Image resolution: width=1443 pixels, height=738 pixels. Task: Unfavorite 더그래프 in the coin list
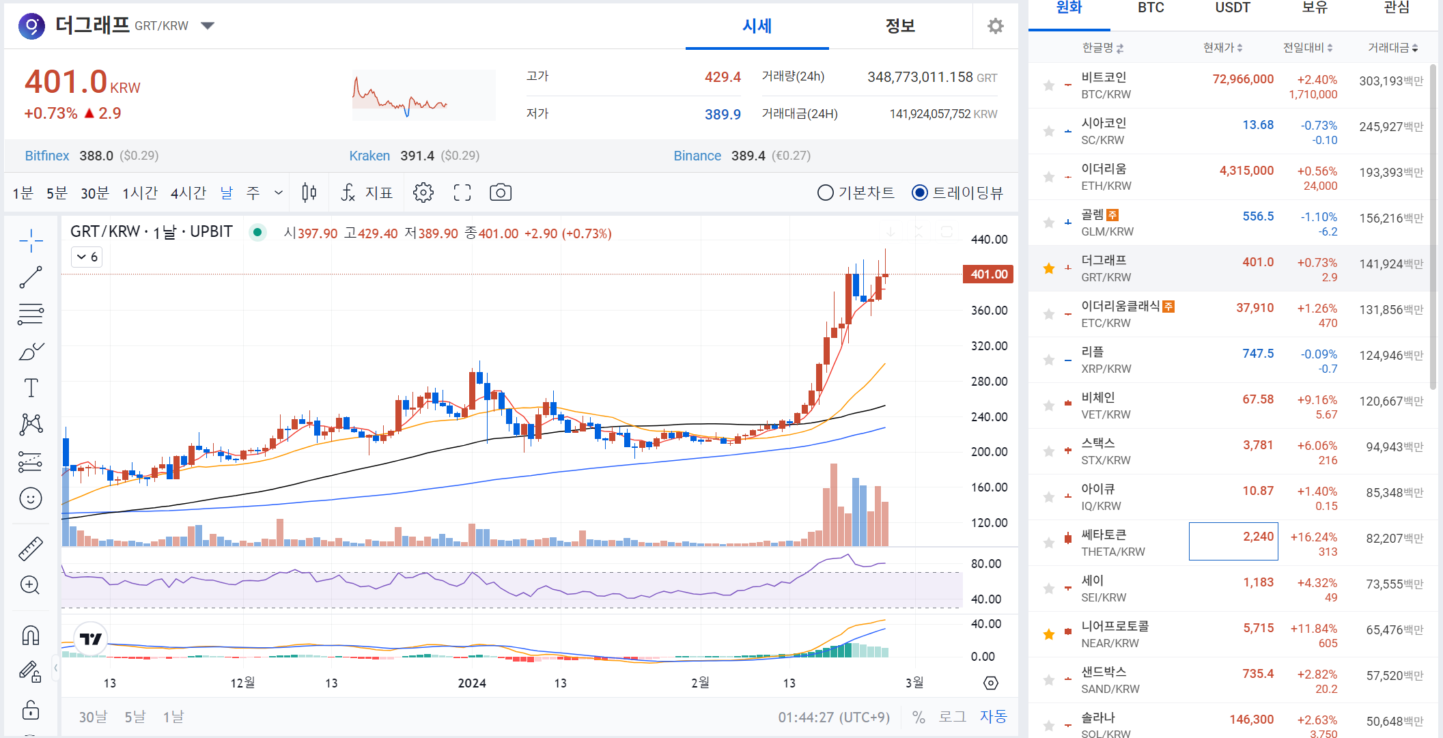(1049, 268)
